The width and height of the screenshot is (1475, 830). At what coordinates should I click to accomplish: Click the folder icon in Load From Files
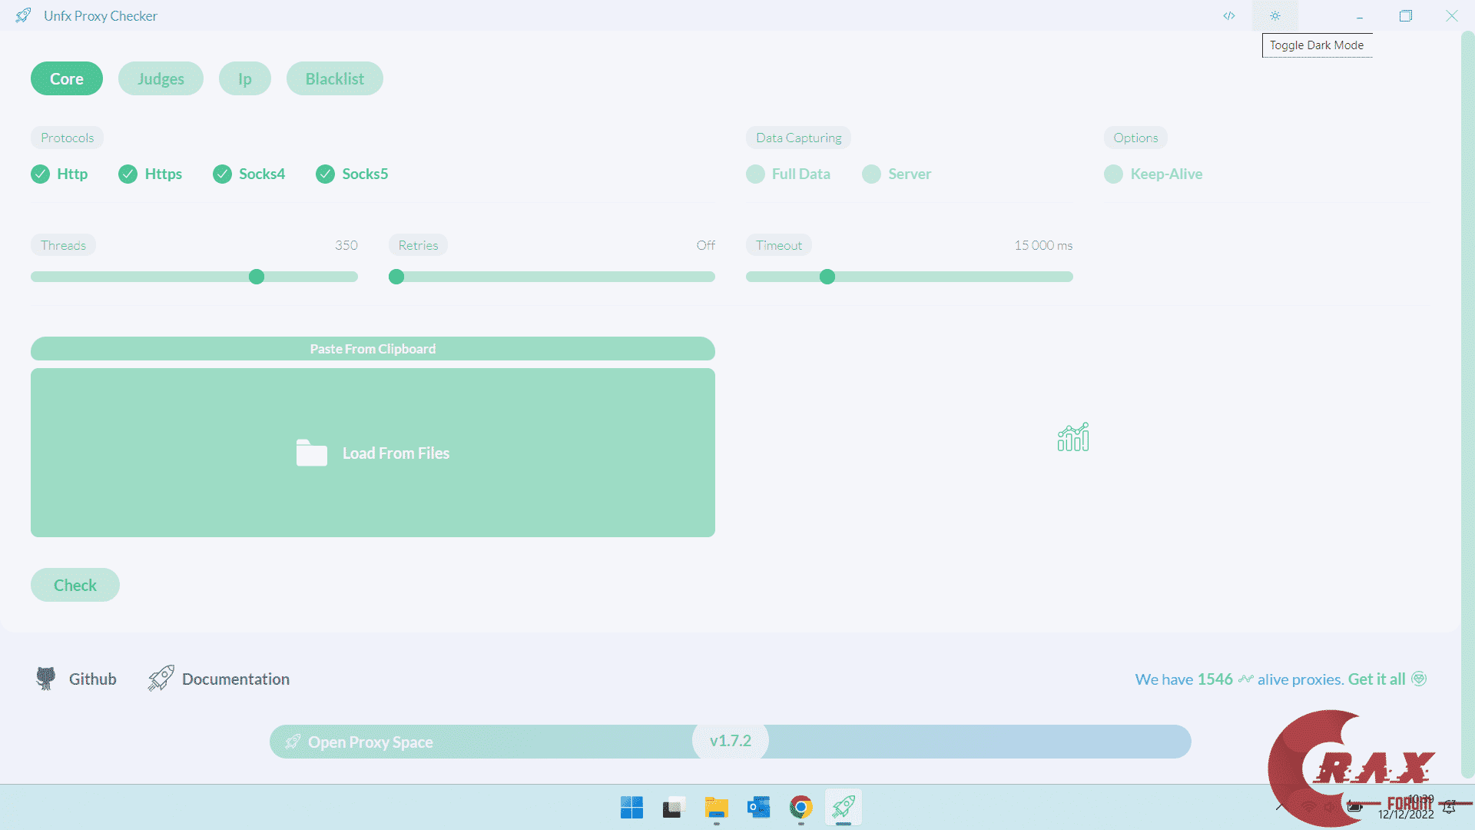pos(312,453)
